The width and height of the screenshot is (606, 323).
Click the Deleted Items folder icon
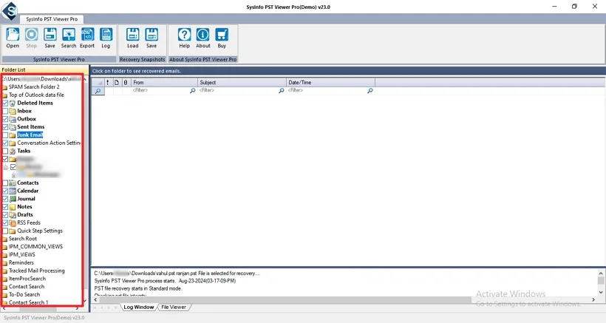click(x=13, y=103)
